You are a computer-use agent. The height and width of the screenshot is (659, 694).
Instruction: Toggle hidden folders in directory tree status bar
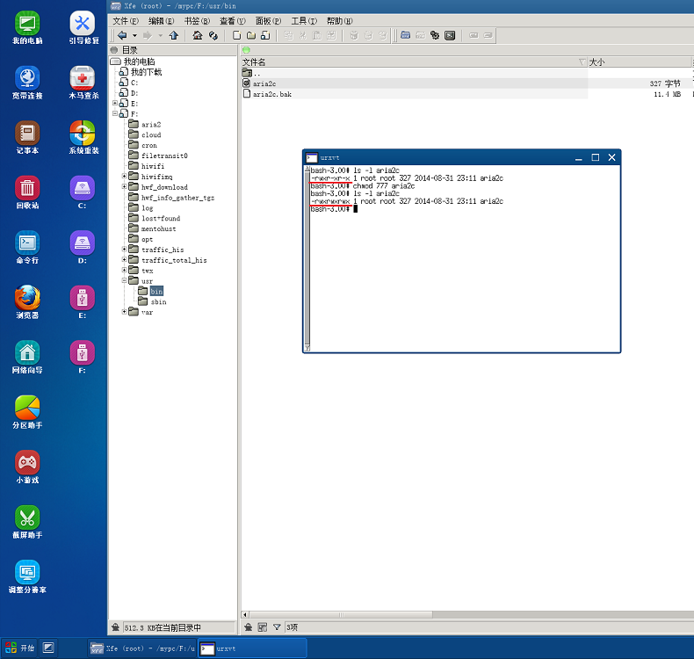[115, 627]
